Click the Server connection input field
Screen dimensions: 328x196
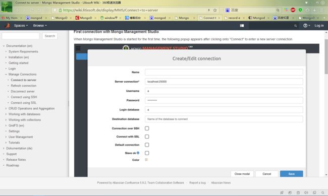pos(224,82)
